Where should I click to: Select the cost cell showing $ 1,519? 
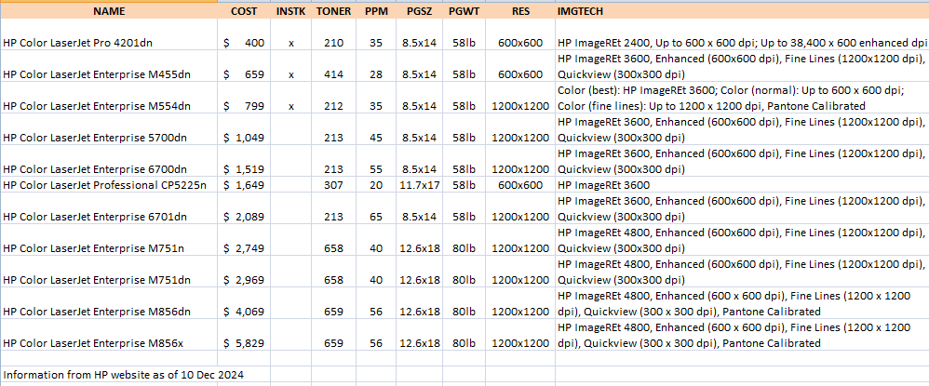tap(244, 160)
